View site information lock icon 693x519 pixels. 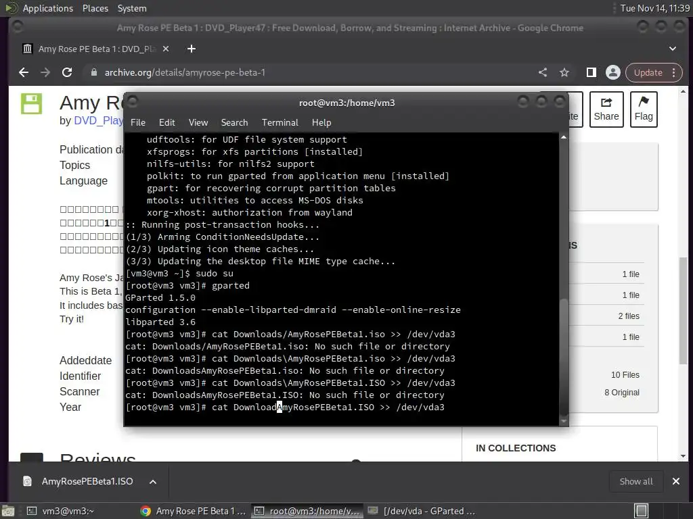pyautogui.click(x=93, y=72)
